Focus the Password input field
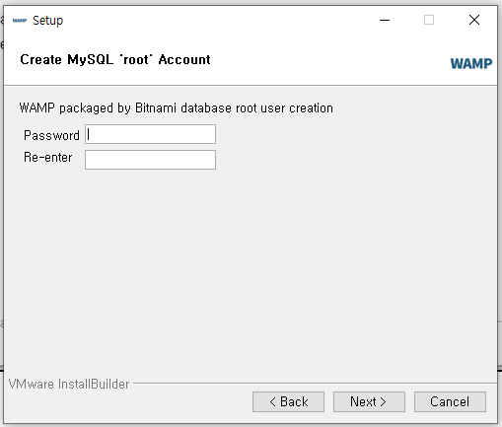Viewport: 502px width, 427px height. [x=150, y=134]
